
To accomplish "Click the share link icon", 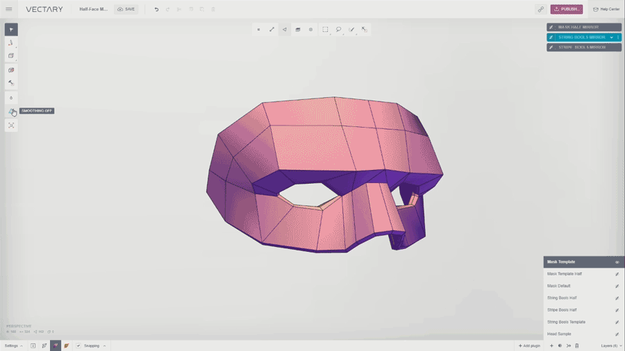I will tap(540, 9).
